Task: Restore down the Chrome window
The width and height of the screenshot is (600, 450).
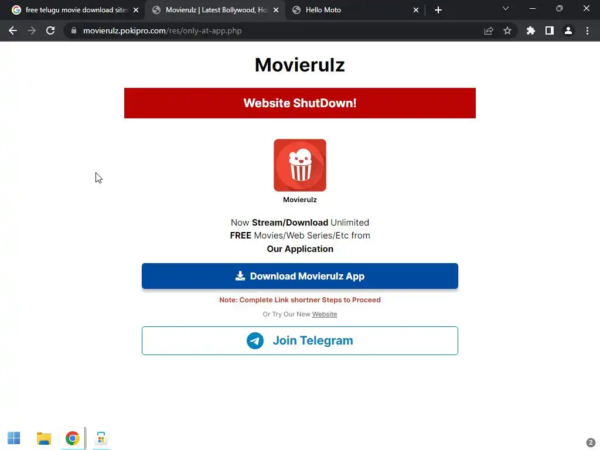Action: (x=560, y=8)
